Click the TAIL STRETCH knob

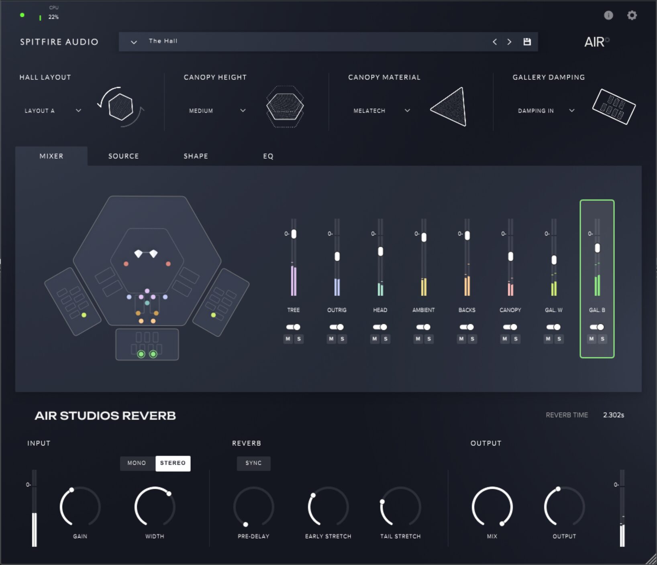coord(400,507)
